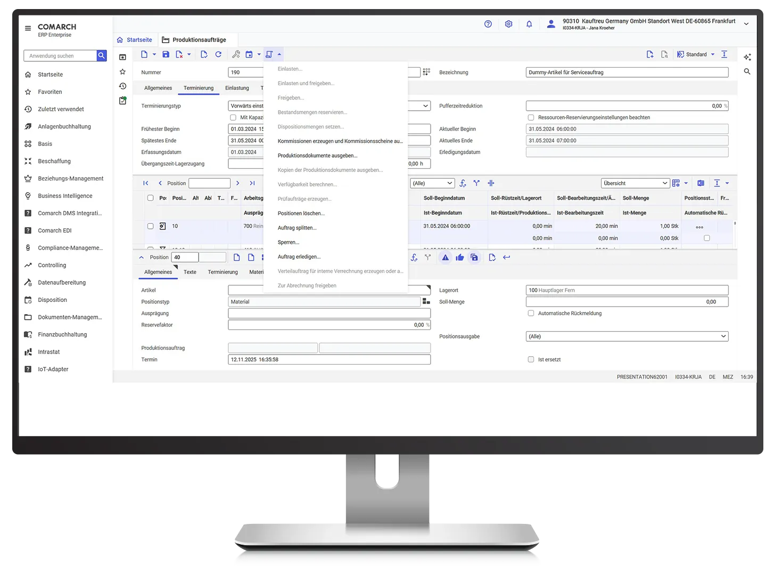Click the Bezeichnung text field
Viewport: 774px width, 575px height.
tap(627, 72)
